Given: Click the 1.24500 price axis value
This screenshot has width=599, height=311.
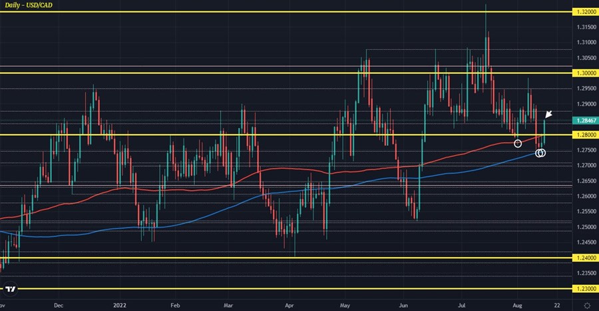Looking at the screenshot, I should tap(586, 242).
